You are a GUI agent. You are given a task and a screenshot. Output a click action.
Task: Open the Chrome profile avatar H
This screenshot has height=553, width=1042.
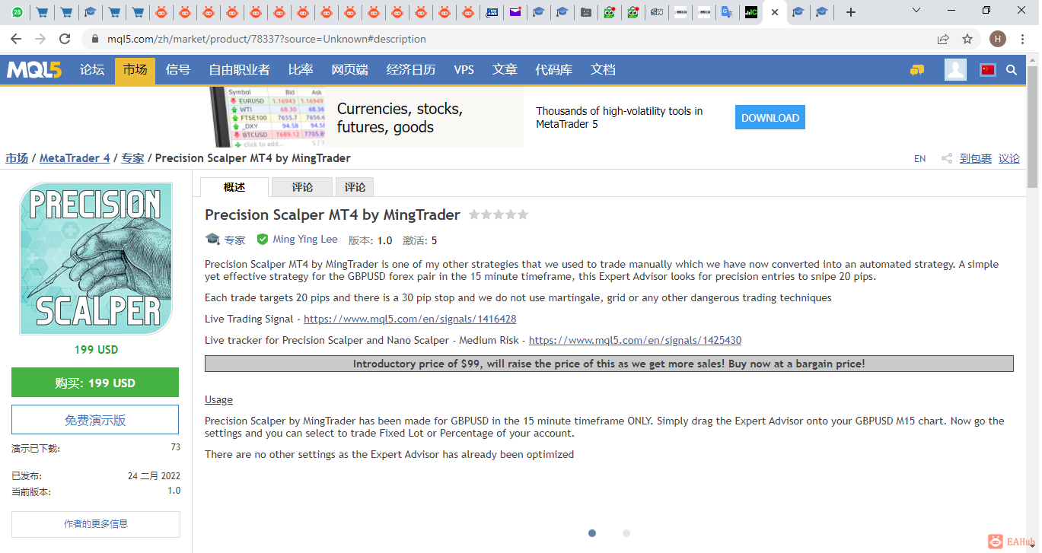[997, 39]
